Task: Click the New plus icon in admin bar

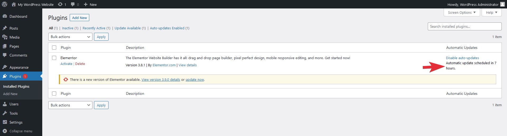Action: click(x=86, y=4)
